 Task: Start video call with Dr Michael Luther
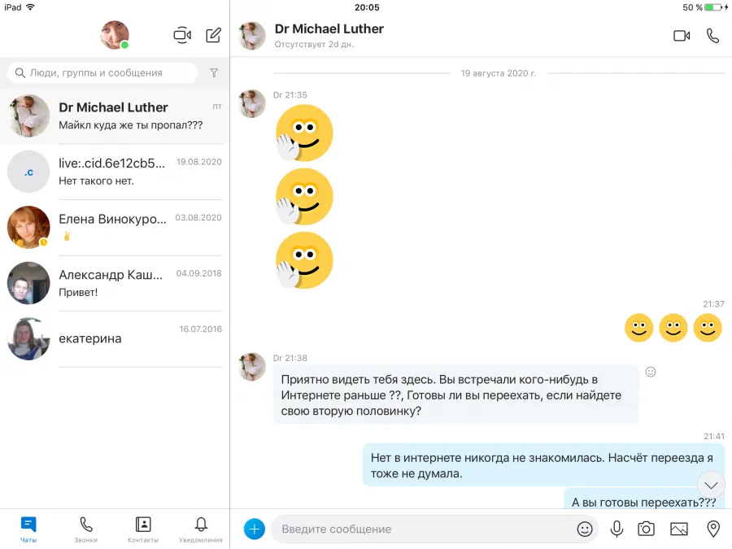pyautogui.click(x=682, y=36)
